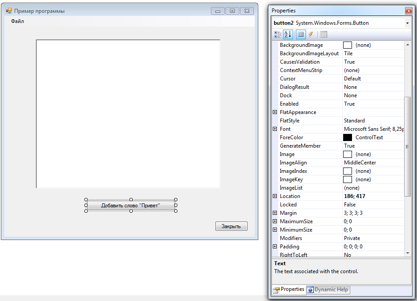
Task: Click the top-middle resize handle of selected button
Action: (131, 200)
